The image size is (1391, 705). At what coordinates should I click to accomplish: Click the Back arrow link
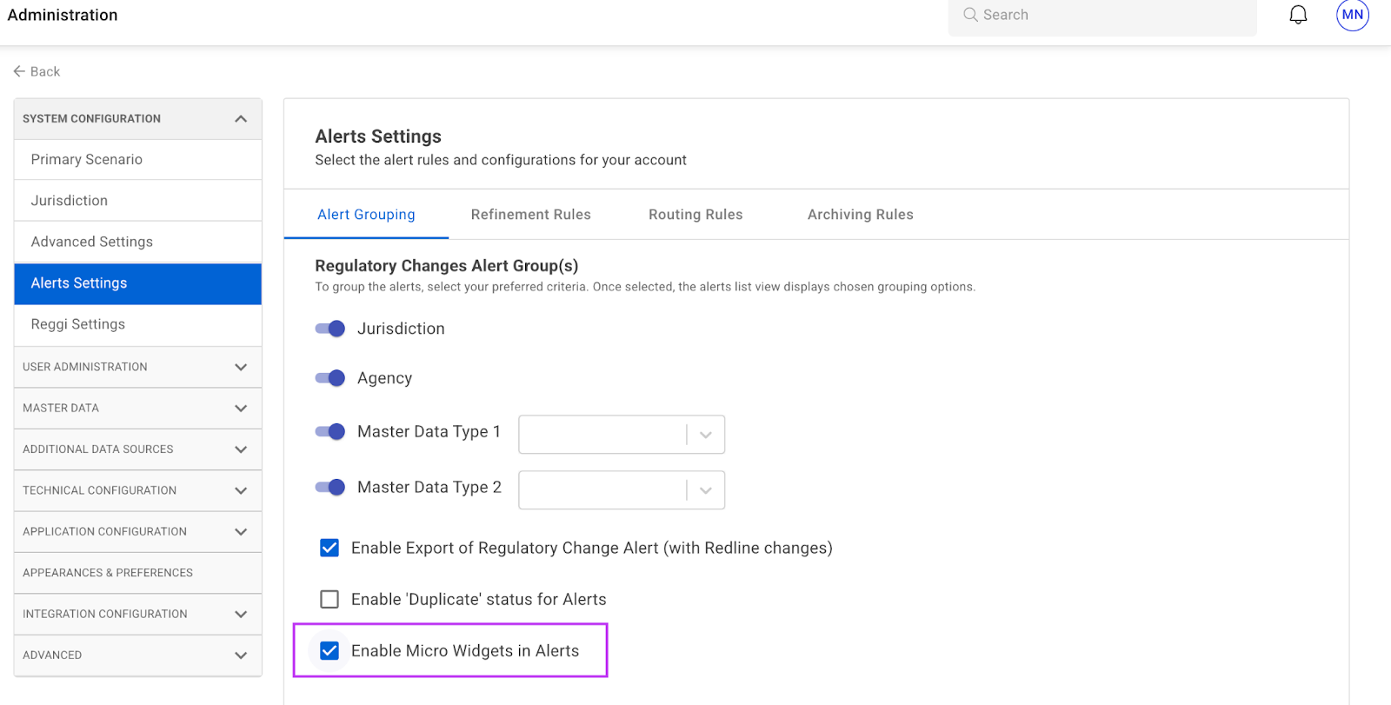(37, 71)
